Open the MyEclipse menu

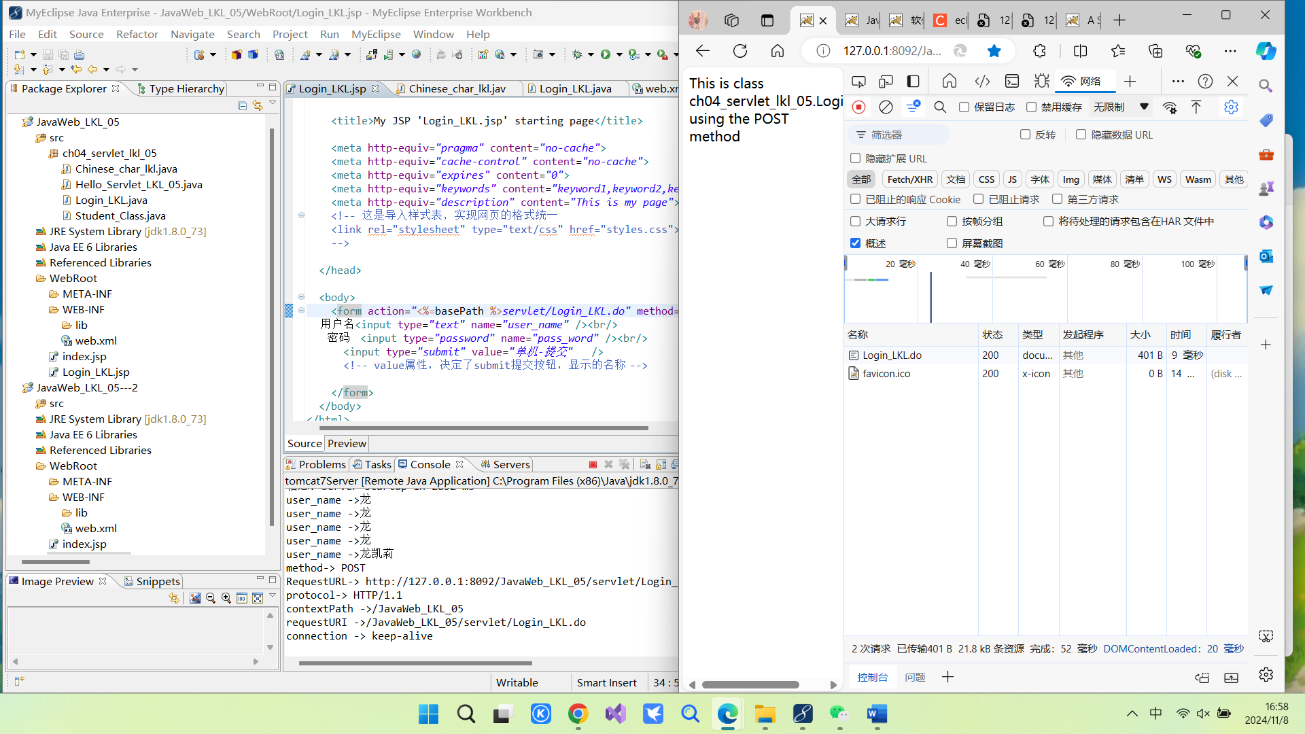376,34
